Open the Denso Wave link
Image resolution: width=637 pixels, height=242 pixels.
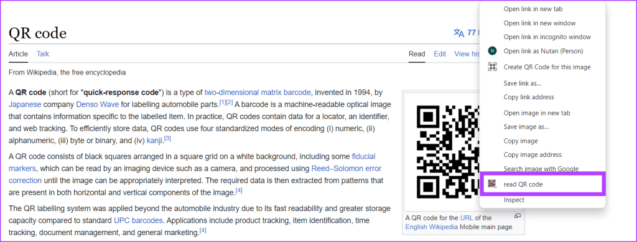click(98, 104)
